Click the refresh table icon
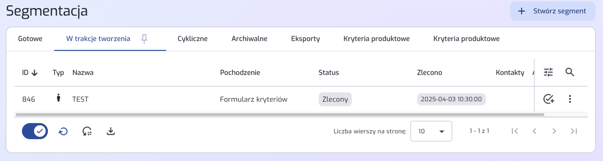The width and height of the screenshot is (603, 161). [64, 131]
